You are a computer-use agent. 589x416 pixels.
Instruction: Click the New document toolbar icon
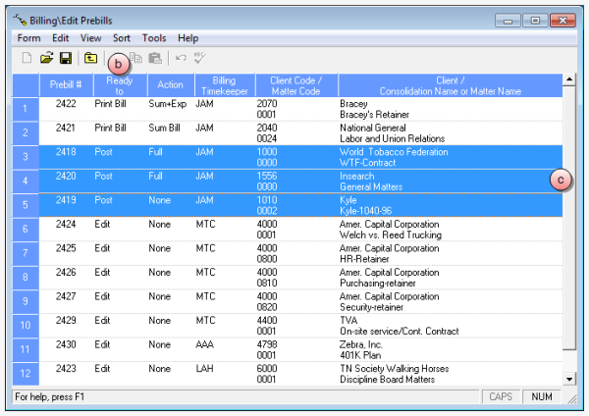pyautogui.click(x=27, y=59)
